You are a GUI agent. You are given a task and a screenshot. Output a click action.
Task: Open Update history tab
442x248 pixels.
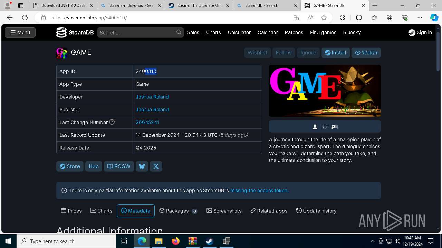coord(316,211)
